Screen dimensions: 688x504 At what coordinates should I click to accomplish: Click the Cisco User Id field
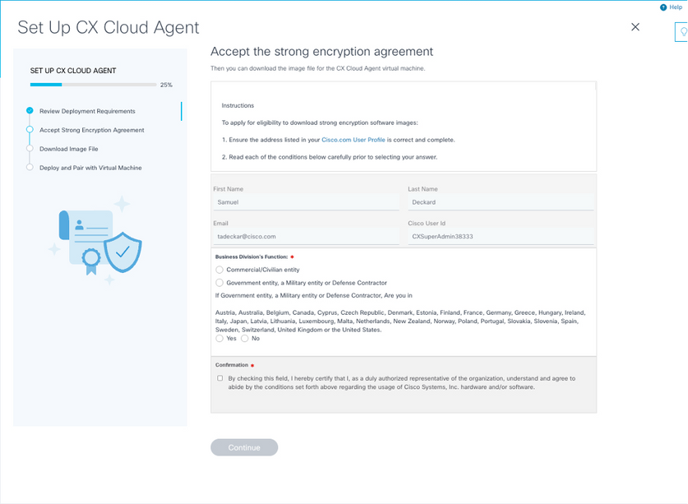click(501, 237)
